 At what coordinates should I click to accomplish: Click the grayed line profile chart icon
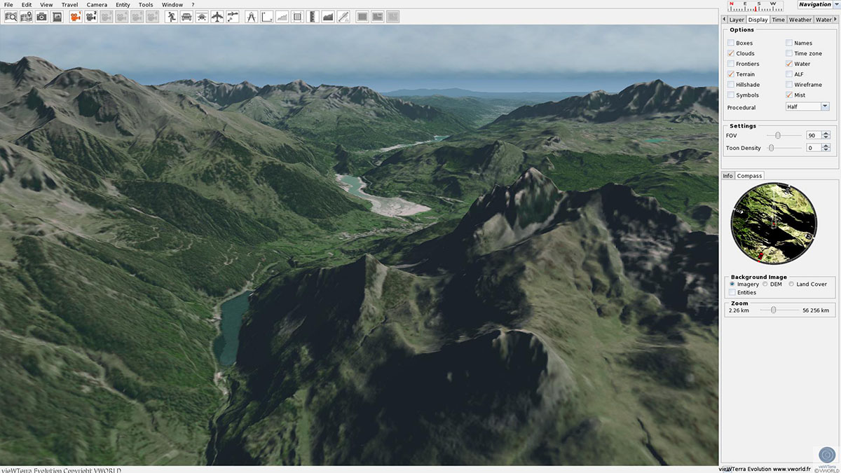tap(282, 17)
